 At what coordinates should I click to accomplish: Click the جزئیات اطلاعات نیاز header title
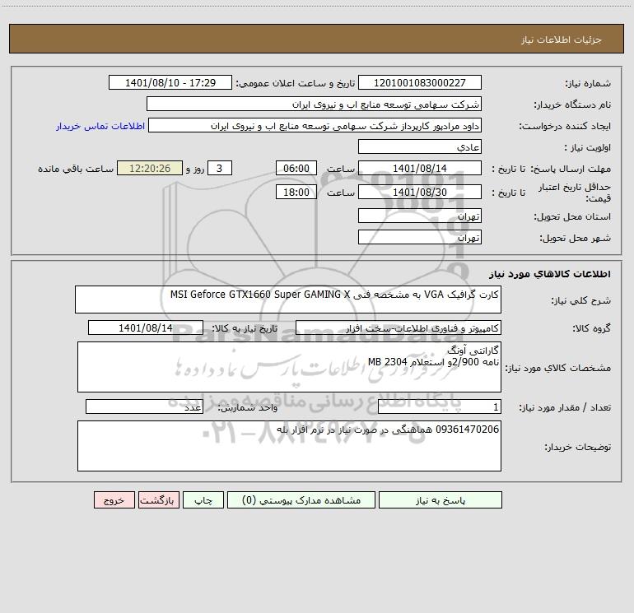[562, 39]
